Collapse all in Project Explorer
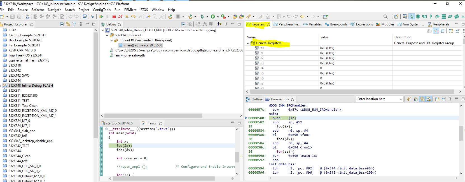This screenshot has width=465, height=182. click(x=62, y=24)
